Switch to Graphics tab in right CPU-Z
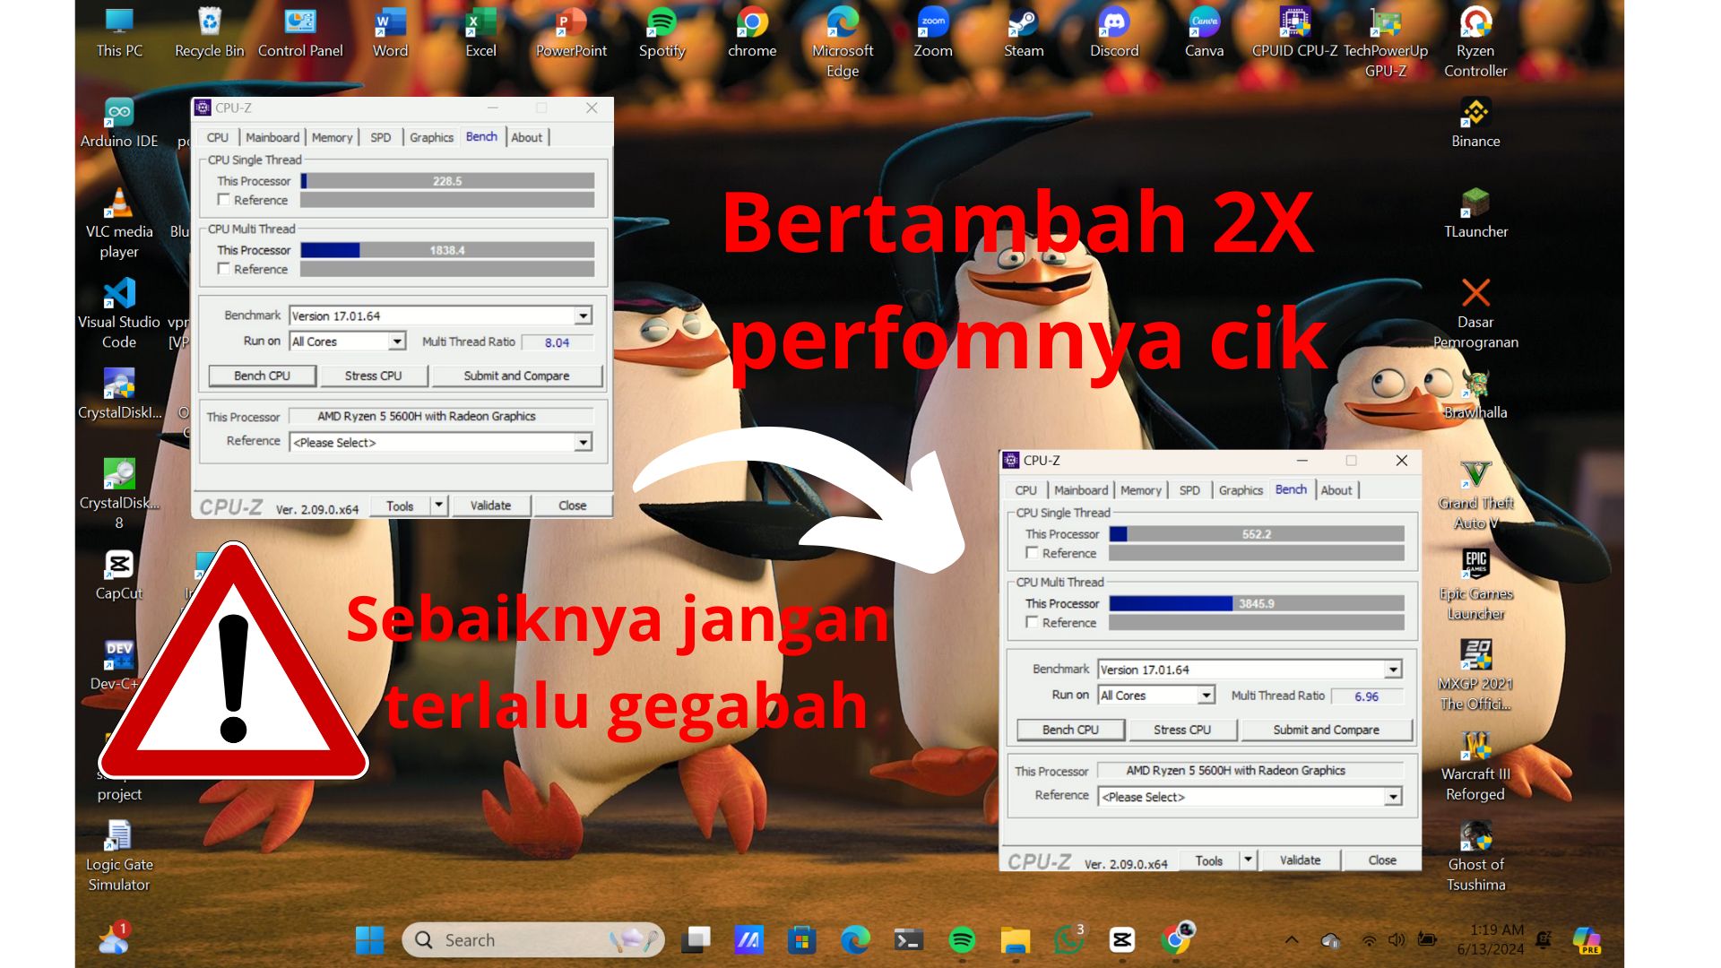This screenshot has width=1721, height=968. click(x=1240, y=490)
